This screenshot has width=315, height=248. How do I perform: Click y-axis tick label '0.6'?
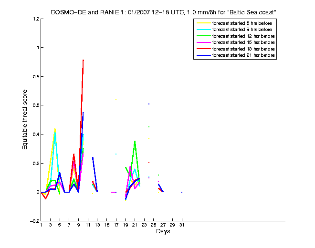point(36,105)
